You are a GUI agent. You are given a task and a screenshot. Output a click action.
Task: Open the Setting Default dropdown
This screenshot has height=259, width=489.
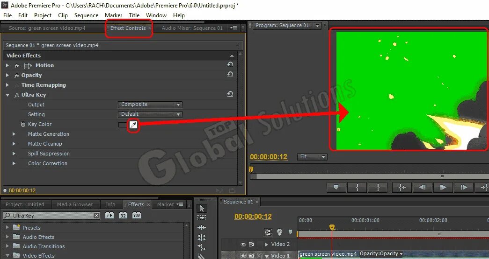pos(150,114)
